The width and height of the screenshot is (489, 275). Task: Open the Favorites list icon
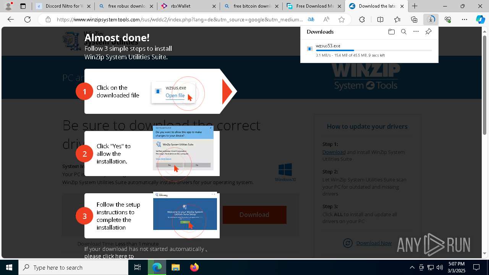(x=397, y=19)
